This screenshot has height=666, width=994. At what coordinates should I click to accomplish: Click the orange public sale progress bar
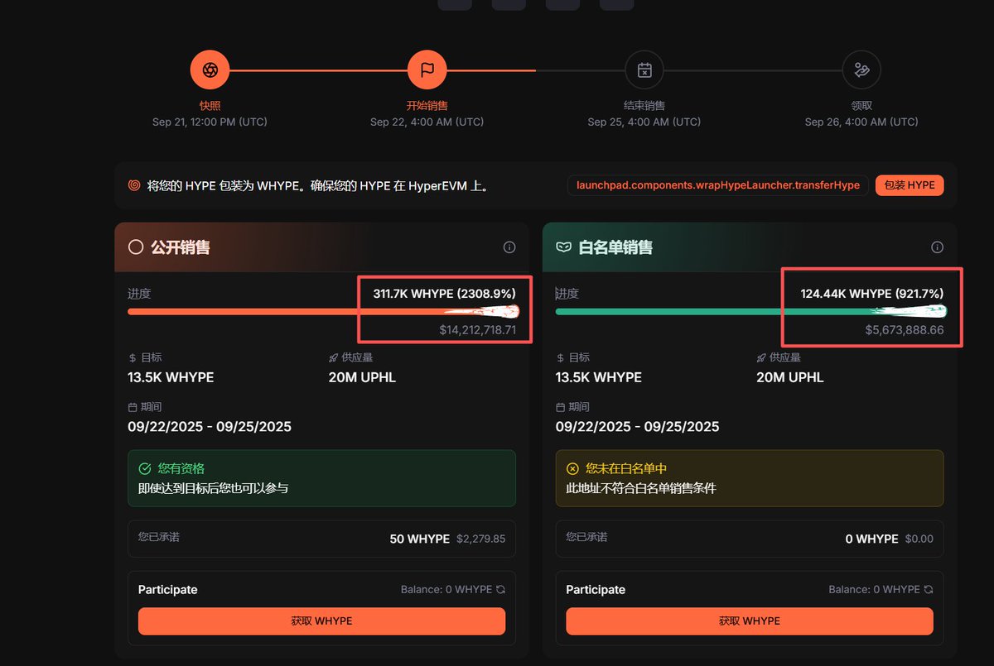click(323, 312)
